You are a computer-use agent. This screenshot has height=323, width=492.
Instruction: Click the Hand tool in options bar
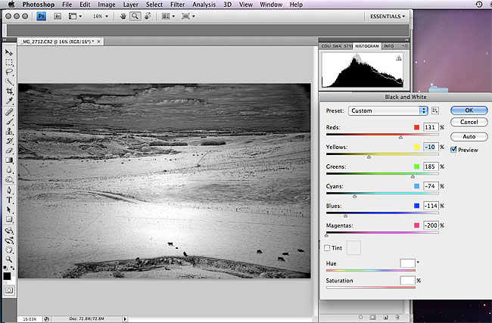[123, 16]
